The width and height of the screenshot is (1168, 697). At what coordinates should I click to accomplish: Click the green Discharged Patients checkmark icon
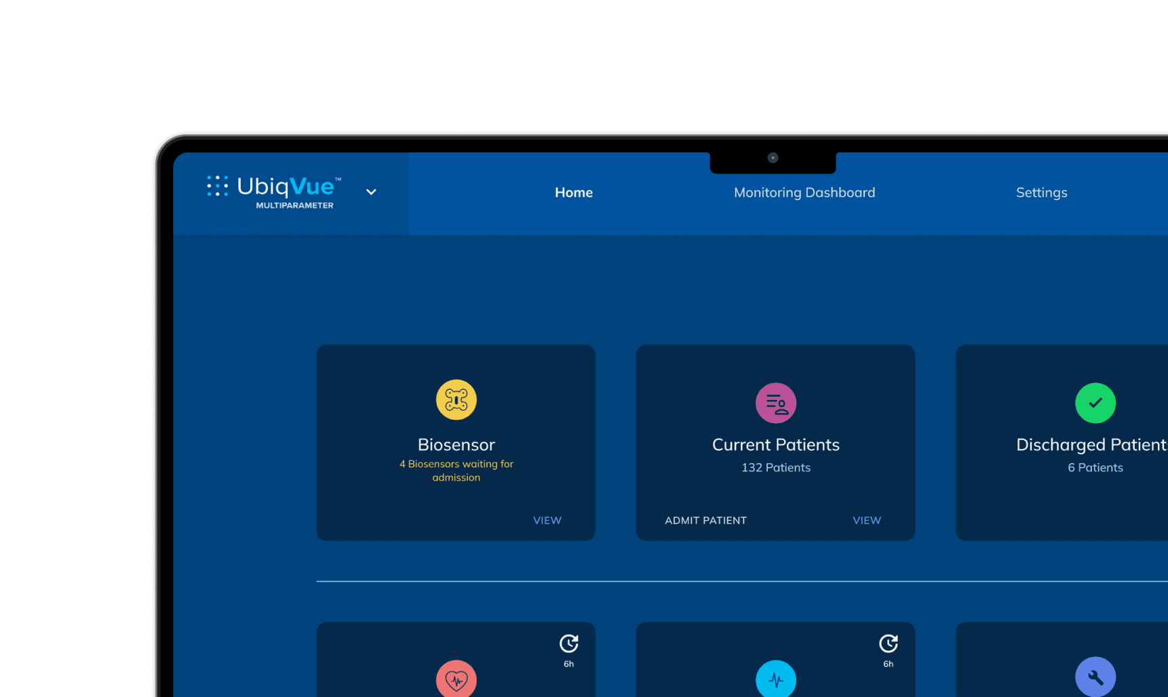[1095, 403]
